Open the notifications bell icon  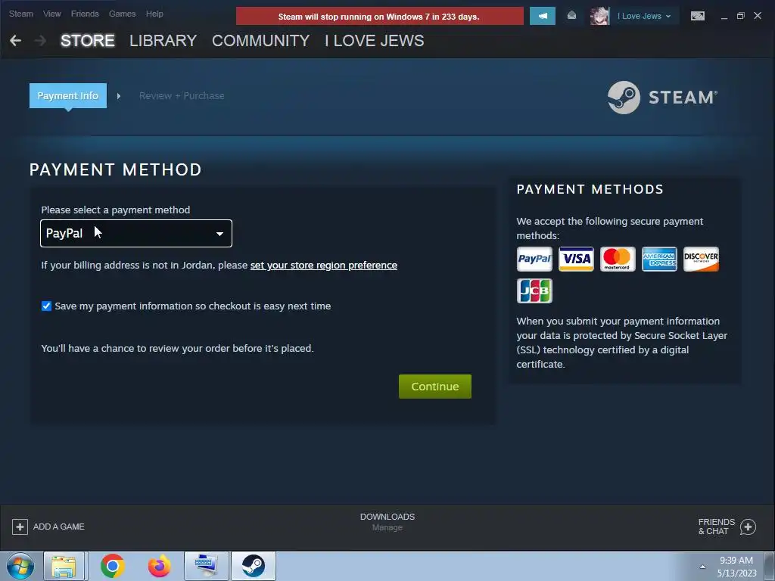(x=571, y=16)
